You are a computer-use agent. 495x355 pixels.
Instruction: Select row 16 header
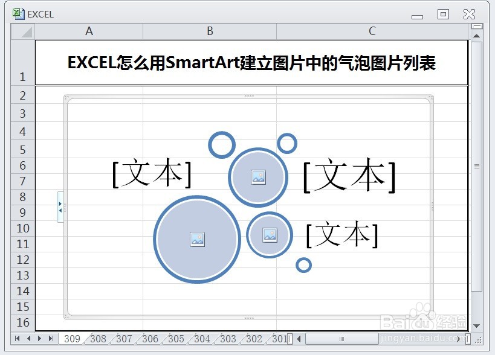23,322
